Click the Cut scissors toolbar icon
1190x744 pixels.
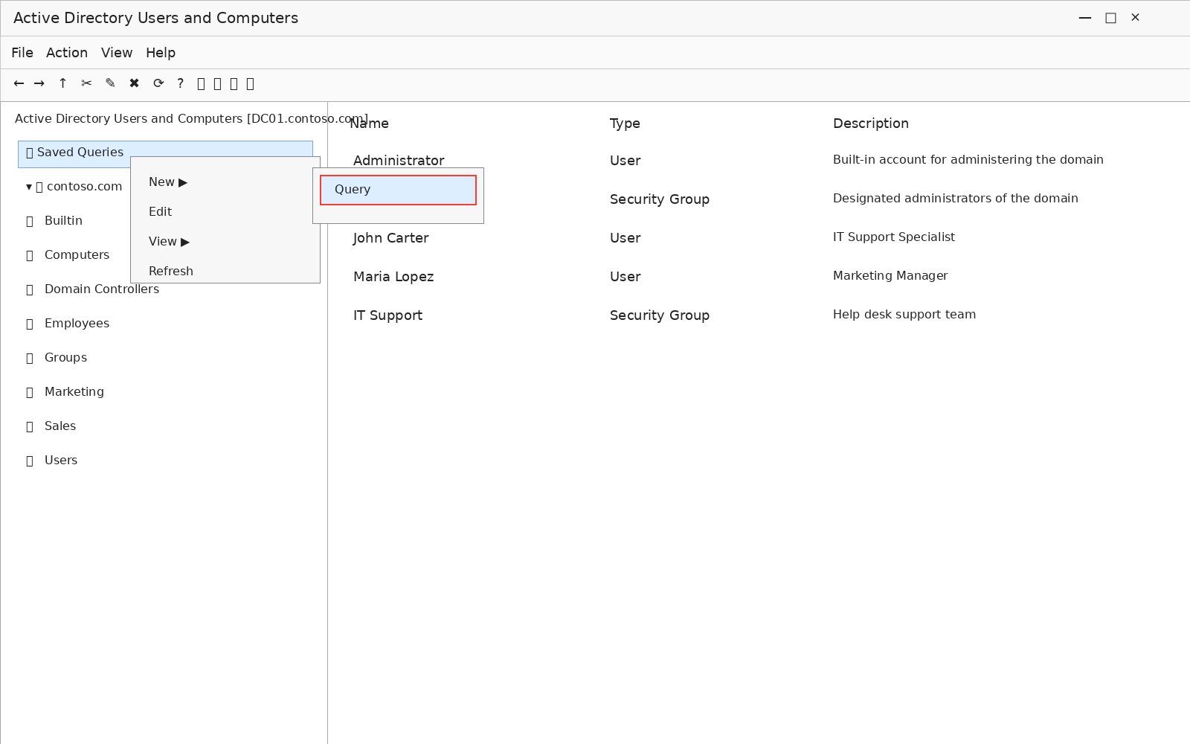click(86, 83)
